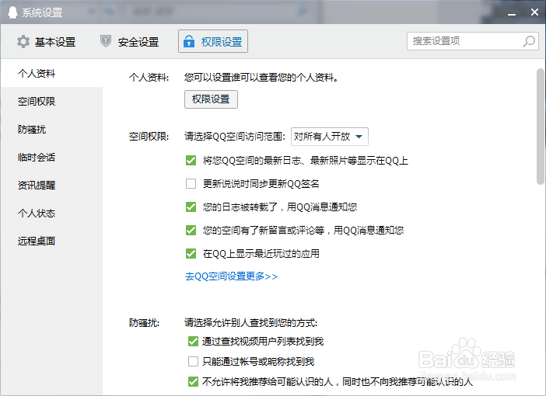Click the 您可以设置谁可以查看您的个人资料 description text

point(261,77)
